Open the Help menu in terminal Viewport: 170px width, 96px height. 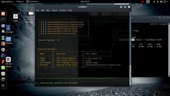[x=70, y=10]
